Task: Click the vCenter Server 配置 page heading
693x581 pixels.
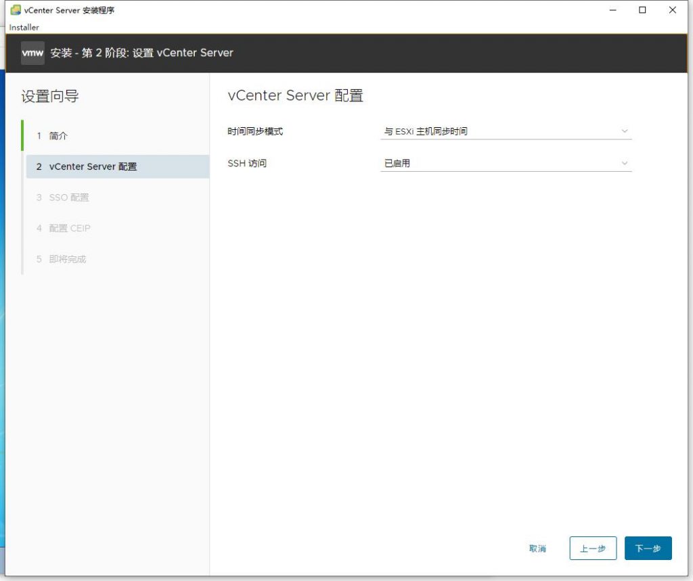Action: (x=295, y=95)
